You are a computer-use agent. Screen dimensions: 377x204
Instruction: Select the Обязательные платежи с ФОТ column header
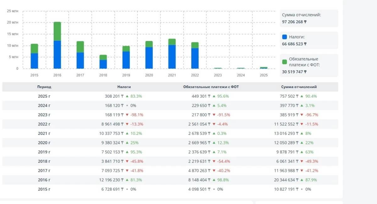pos(211,87)
